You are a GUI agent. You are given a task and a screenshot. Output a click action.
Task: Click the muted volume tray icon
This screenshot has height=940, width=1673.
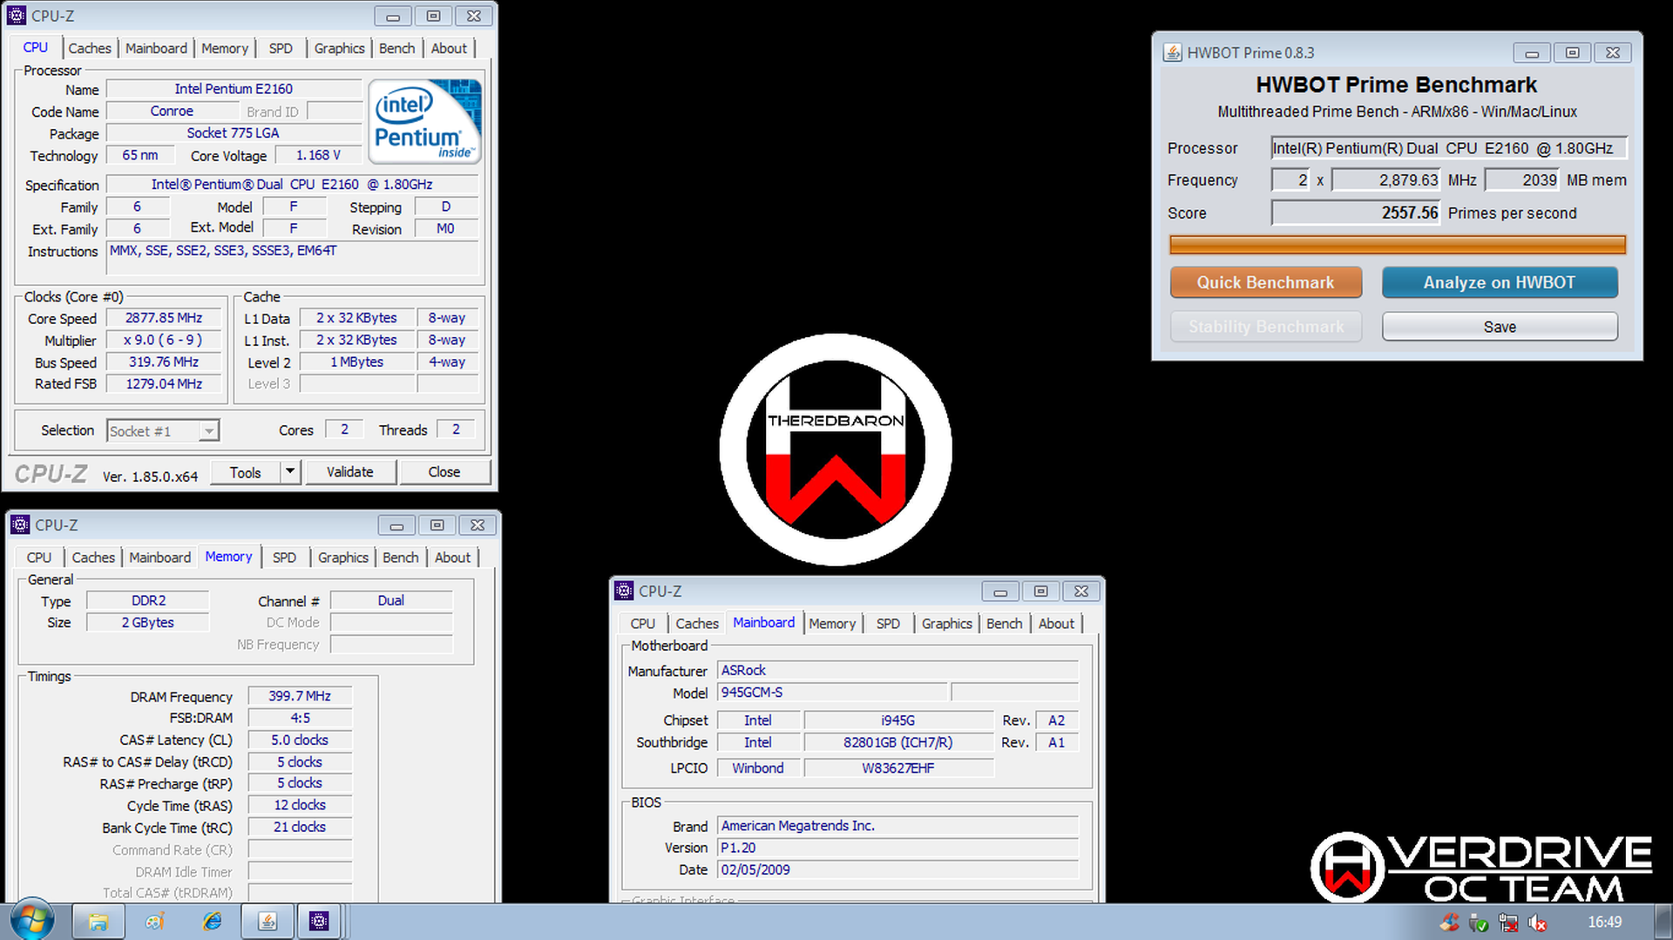1538,922
